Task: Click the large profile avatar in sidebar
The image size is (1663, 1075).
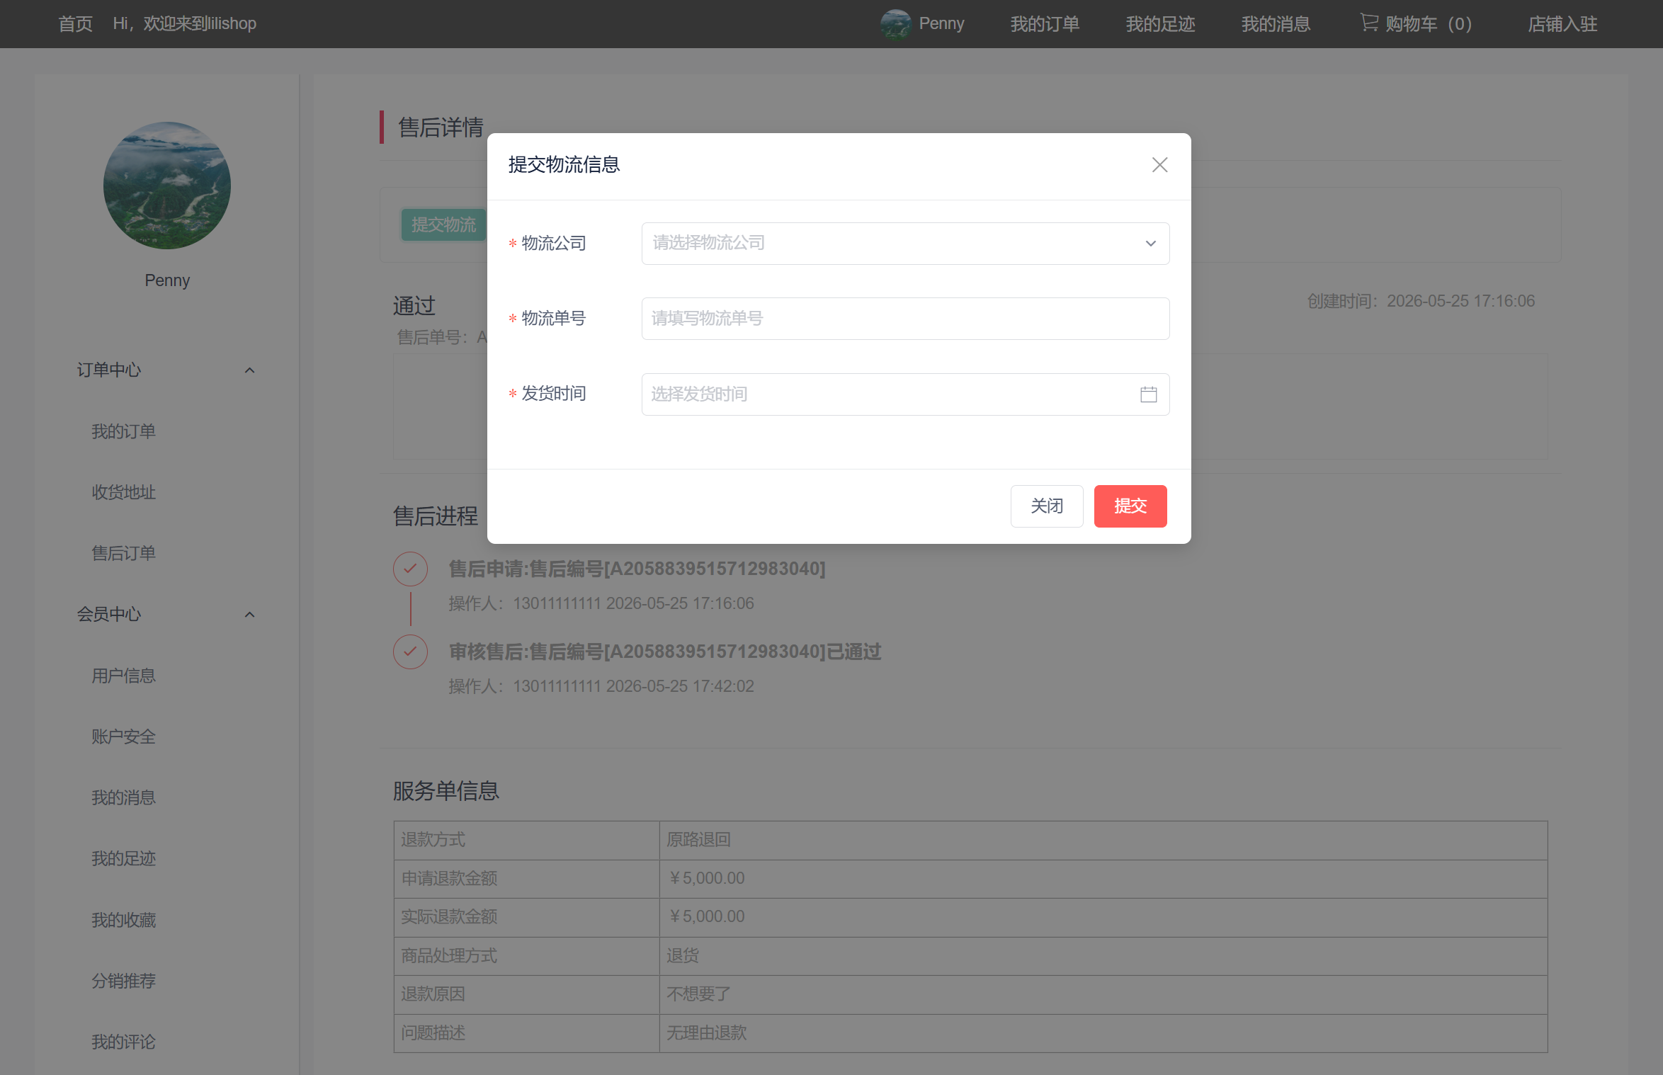Action: click(x=167, y=186)
